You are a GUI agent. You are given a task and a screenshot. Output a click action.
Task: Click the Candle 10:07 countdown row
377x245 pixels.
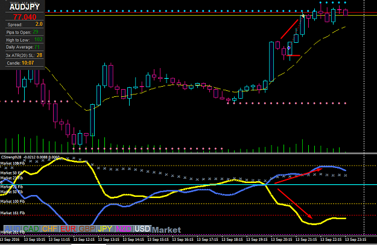tap(25, 63)
